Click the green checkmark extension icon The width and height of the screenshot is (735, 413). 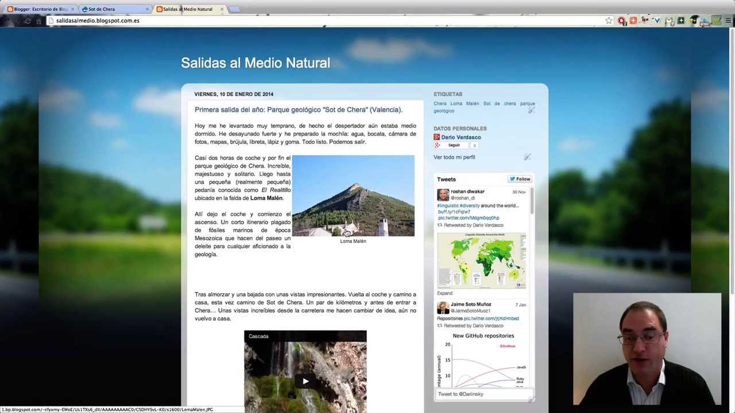716,21
